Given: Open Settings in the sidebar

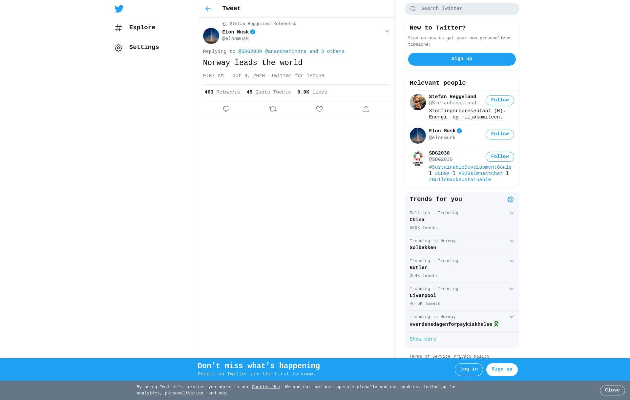Looking at the screenshot, I should (136, 47).
